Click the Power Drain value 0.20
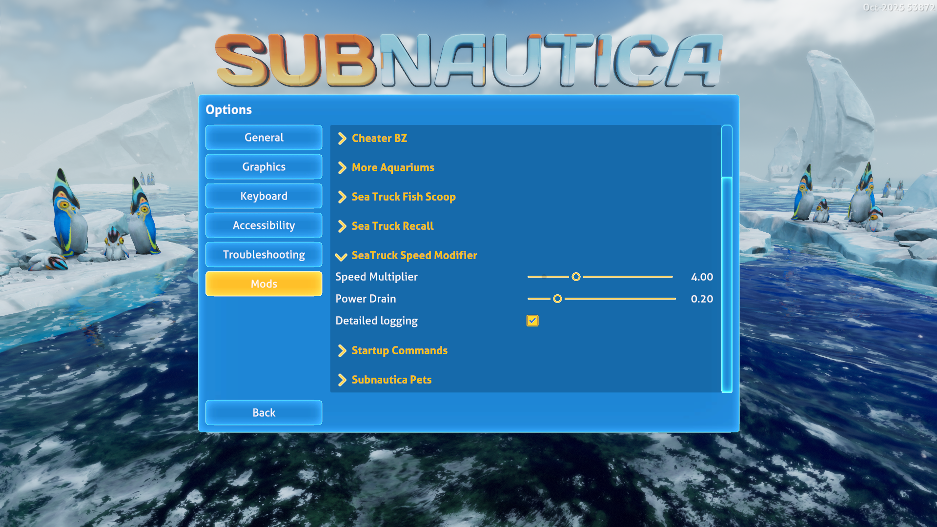 pyautogui.click(x=702, y=299)
